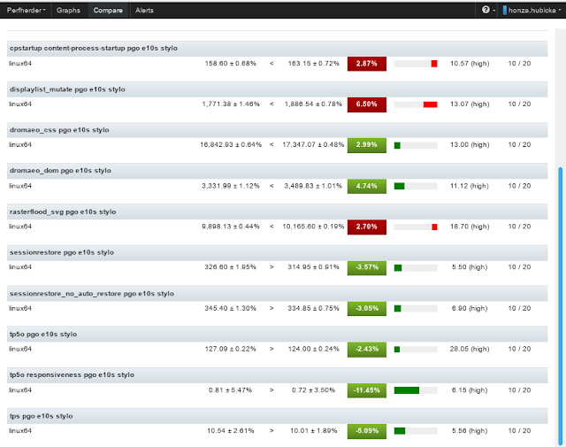
Task: Click the green -5.09% delta badge
Action: point(367,431)
